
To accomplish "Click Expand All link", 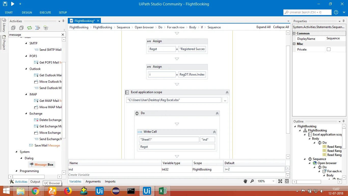I will pos(263,27).
